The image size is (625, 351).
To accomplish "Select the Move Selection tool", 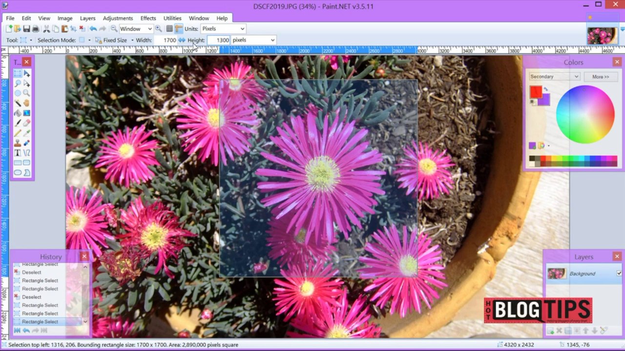I will pos(27,83).
